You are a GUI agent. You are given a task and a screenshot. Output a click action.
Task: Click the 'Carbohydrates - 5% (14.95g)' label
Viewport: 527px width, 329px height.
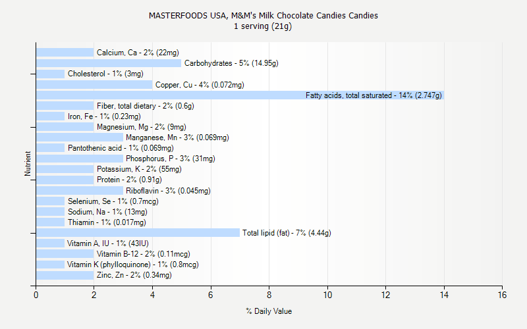(231, 63)
